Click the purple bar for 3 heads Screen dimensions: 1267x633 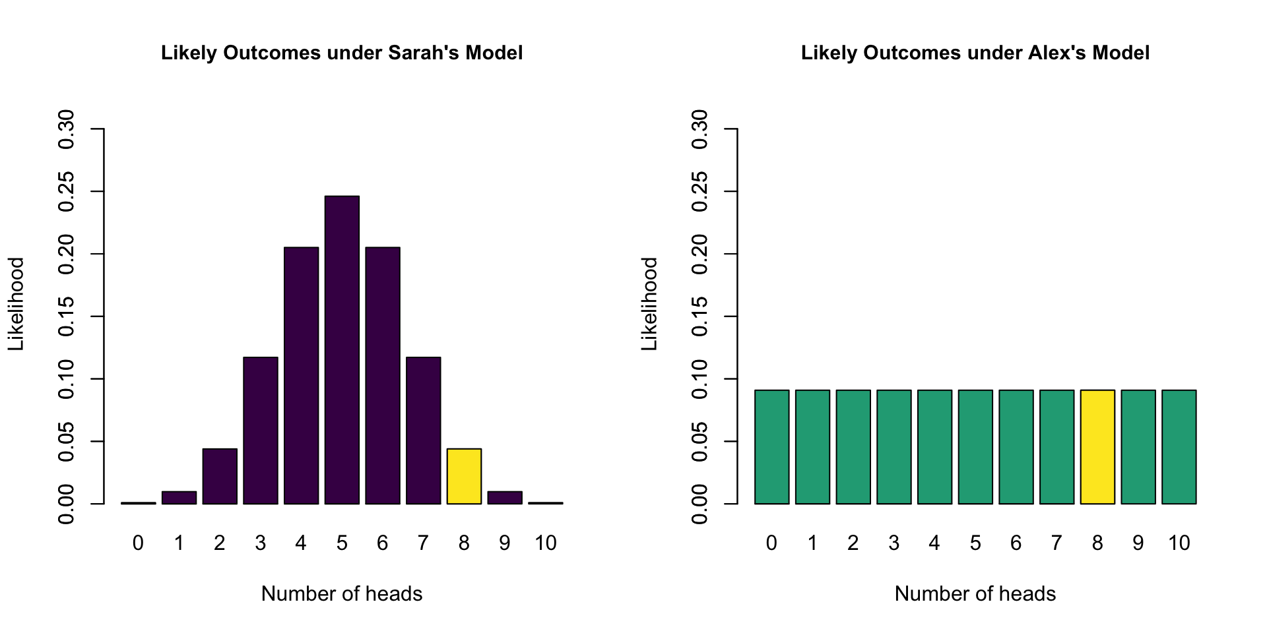[261, 430]
